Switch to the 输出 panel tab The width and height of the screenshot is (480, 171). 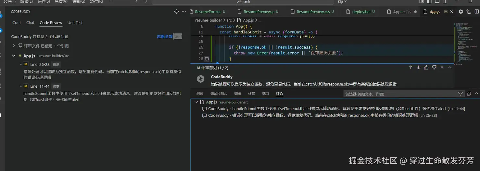pyautogui.click(x=238, y=94)
